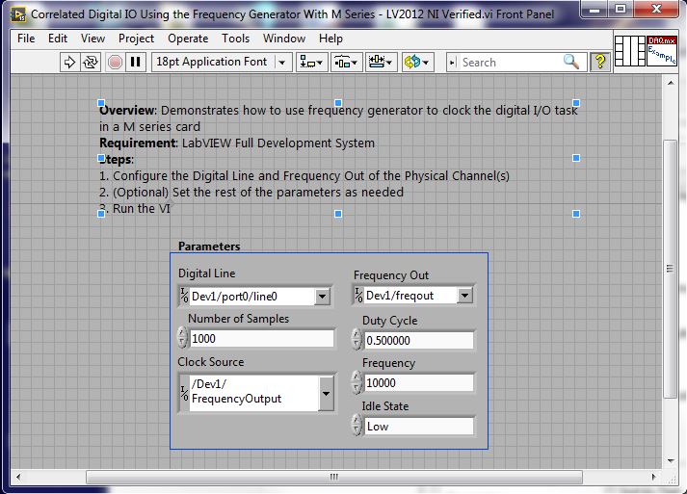Click the 'Idle State' label
The image size is (687, 494).
[x=385, y=406]
